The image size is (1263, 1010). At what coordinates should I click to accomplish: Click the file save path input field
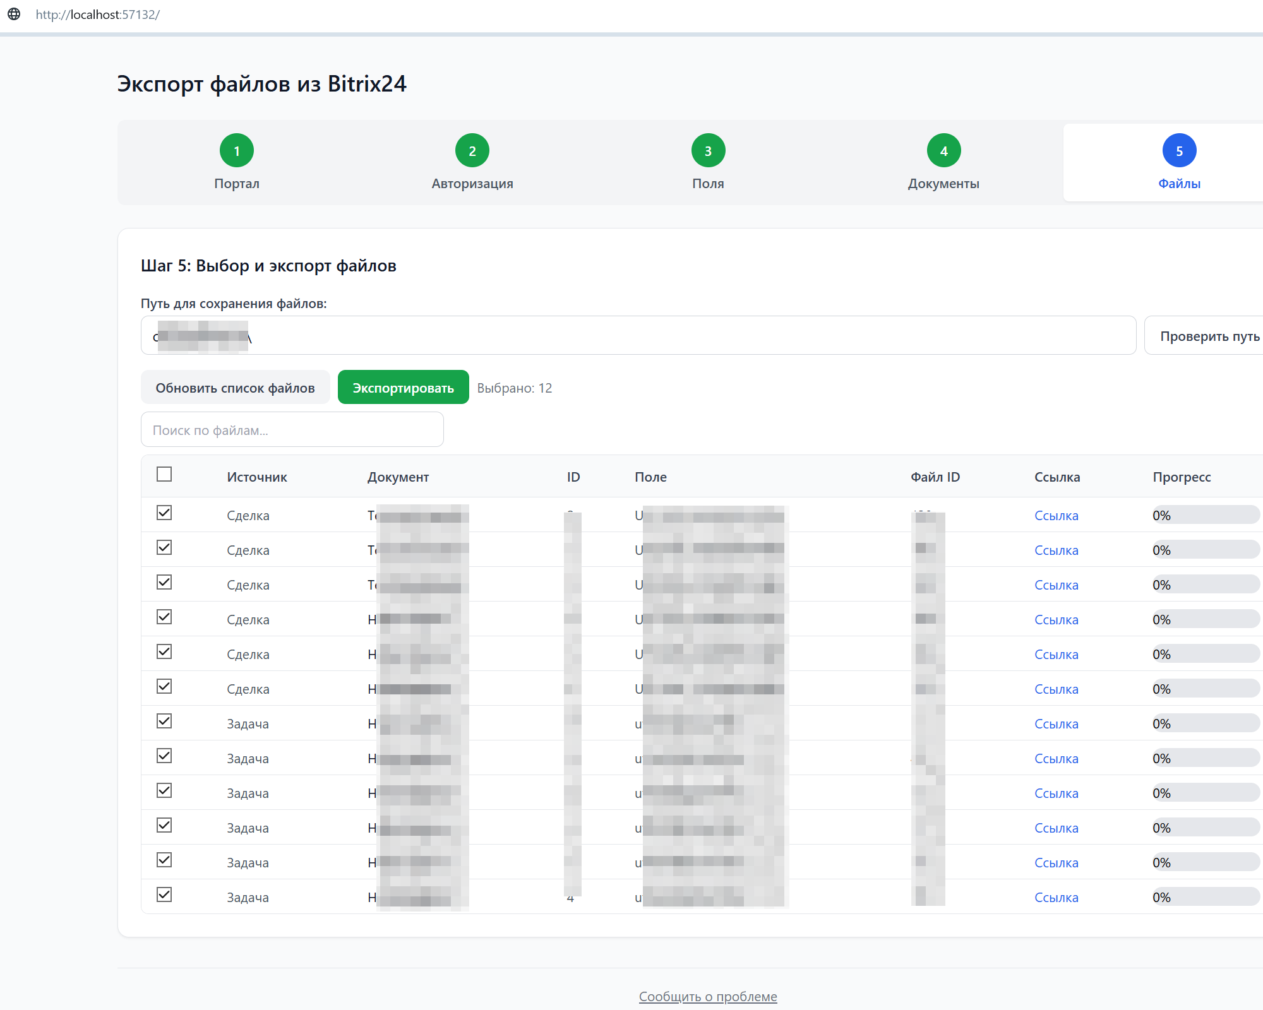[x=638, y=336]
